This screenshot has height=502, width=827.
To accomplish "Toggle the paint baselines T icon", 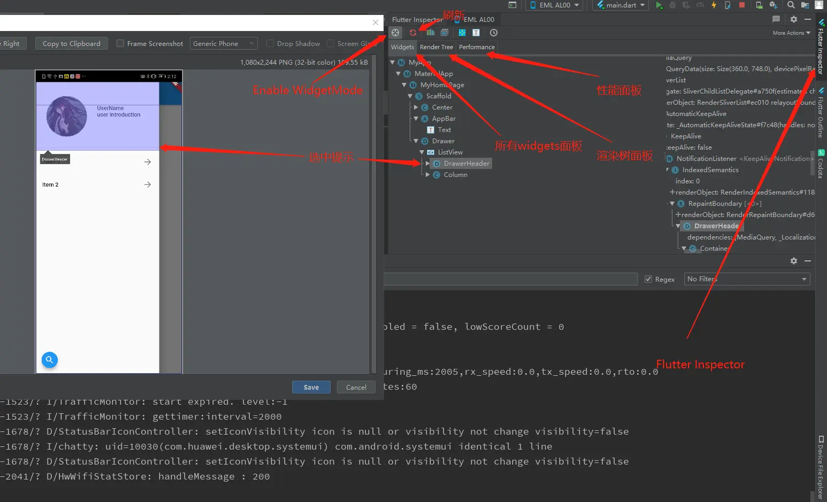I will click(x=476, y=33).
